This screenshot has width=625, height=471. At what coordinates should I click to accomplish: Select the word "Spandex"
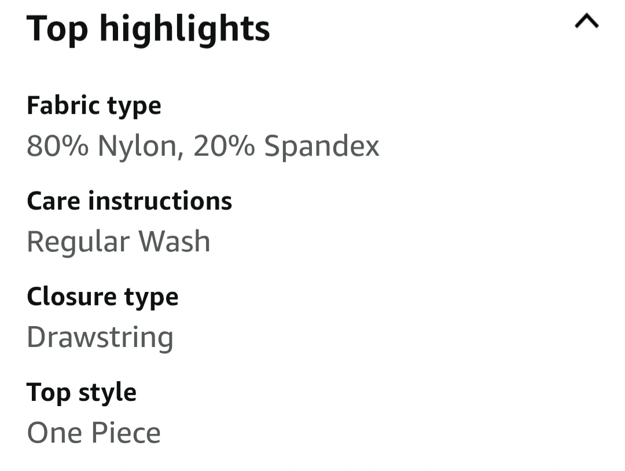click(x=322, y=146)
